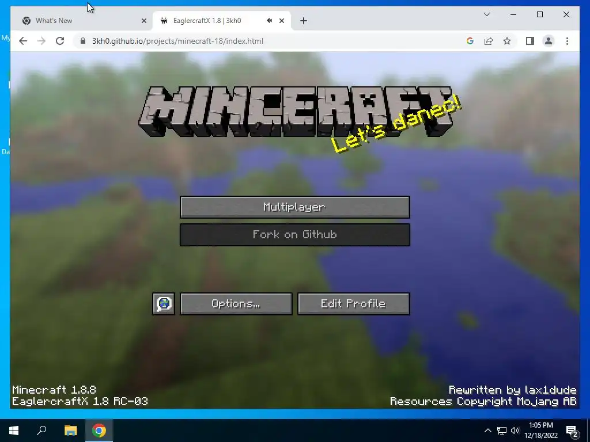
Task: Close the What's New tab
Action: tap(143, 21)
